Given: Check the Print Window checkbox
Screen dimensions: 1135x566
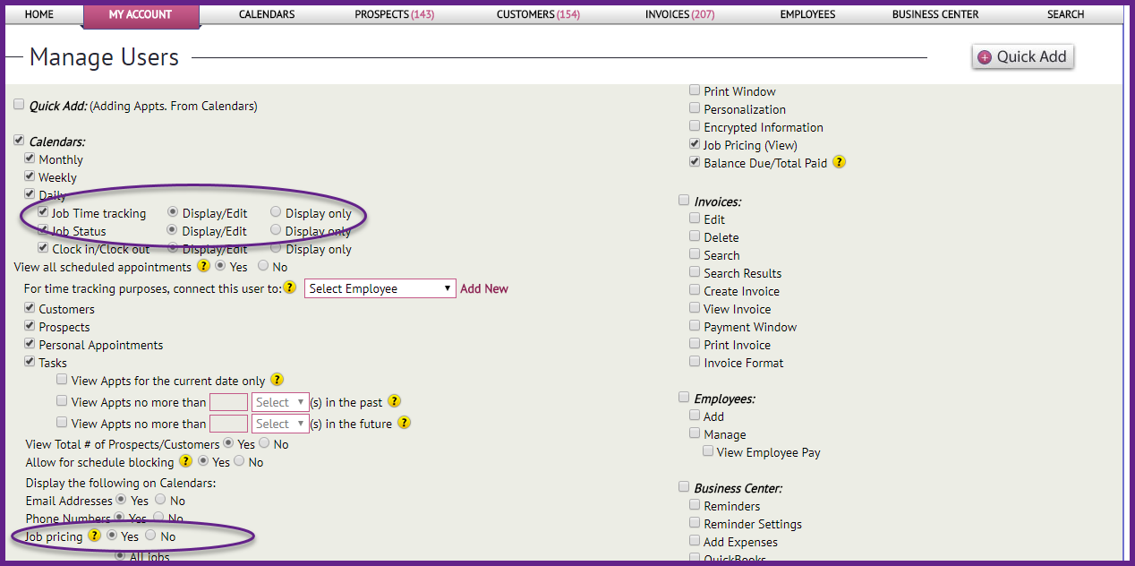Looking at the screenshot, I should click(695, 90).
